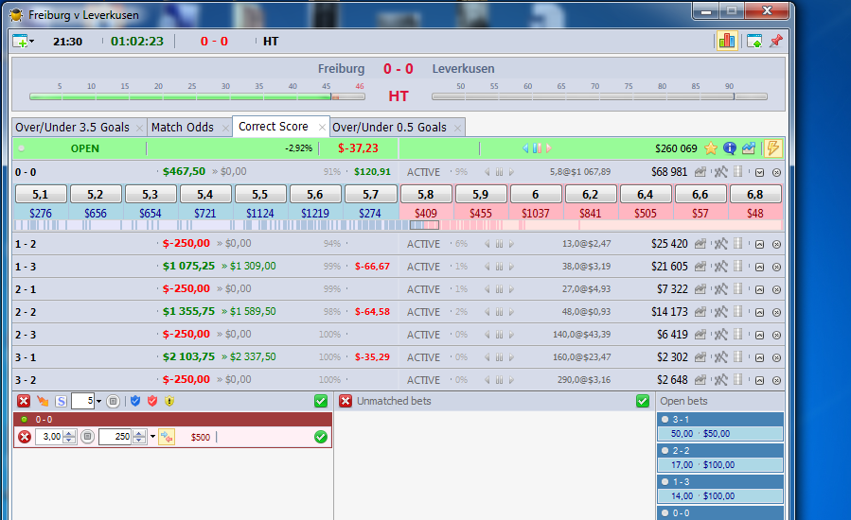Toggle the circle on the 2-2 open bet
The image size is (851, 520).
665,450
